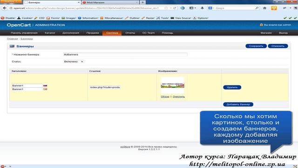Follow the Баннеры breadcrumb link
The image size is (298, 168).
click(27, 39)
